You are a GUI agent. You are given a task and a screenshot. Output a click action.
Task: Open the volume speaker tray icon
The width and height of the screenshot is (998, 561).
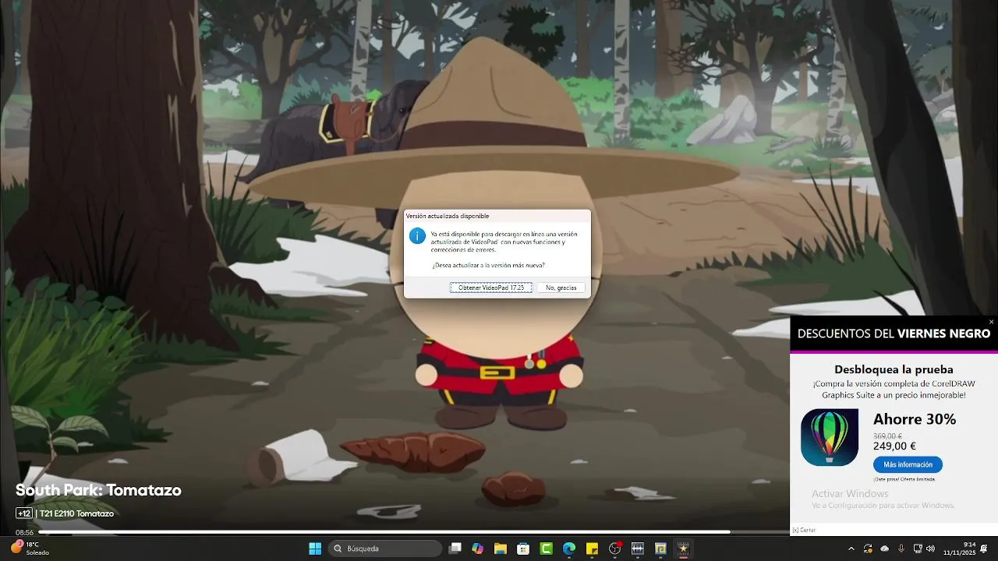click(930, 549)
